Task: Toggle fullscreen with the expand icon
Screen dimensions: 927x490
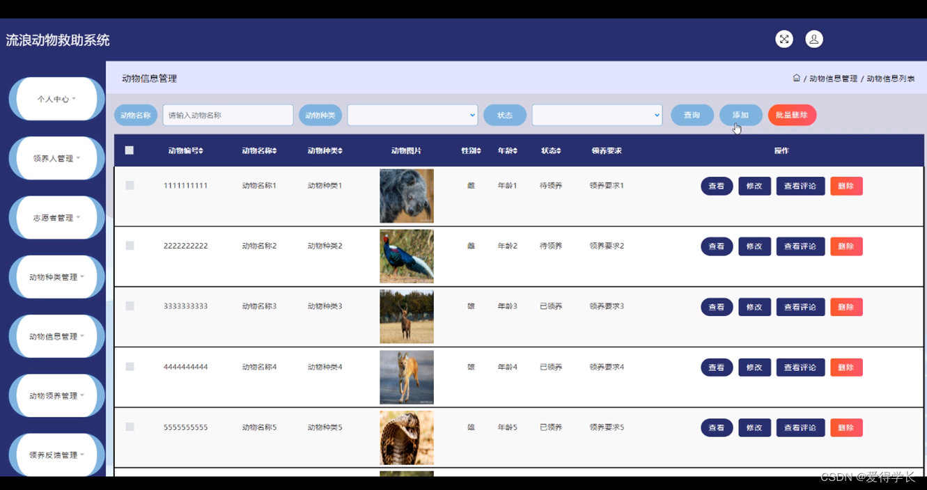Action: 784,39
